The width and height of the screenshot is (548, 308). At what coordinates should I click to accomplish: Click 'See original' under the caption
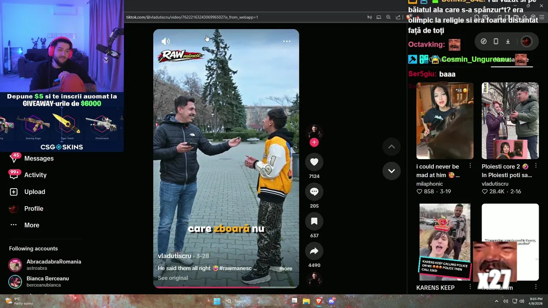pyautogui.click(x=173, y=278)
